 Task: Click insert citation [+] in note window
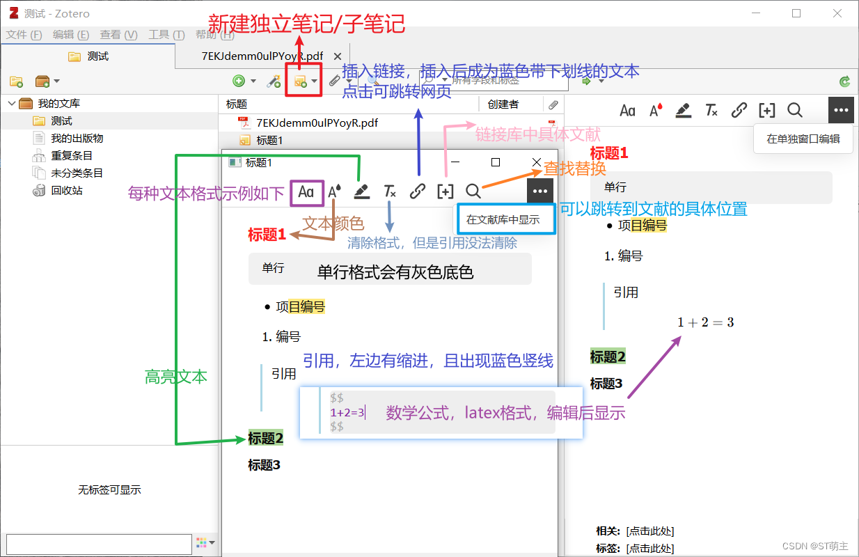[446, 191]
